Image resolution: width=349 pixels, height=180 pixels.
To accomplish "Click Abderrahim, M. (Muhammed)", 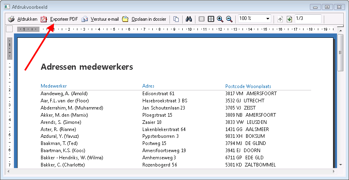I will click(x=72, y=108).
